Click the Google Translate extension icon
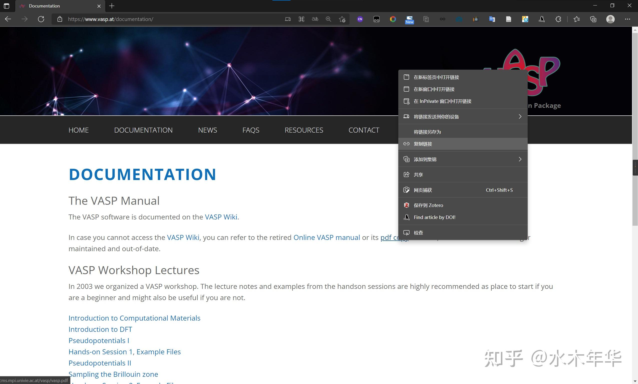The width and height of the screenshot is (638, 384). coord(492,19)
